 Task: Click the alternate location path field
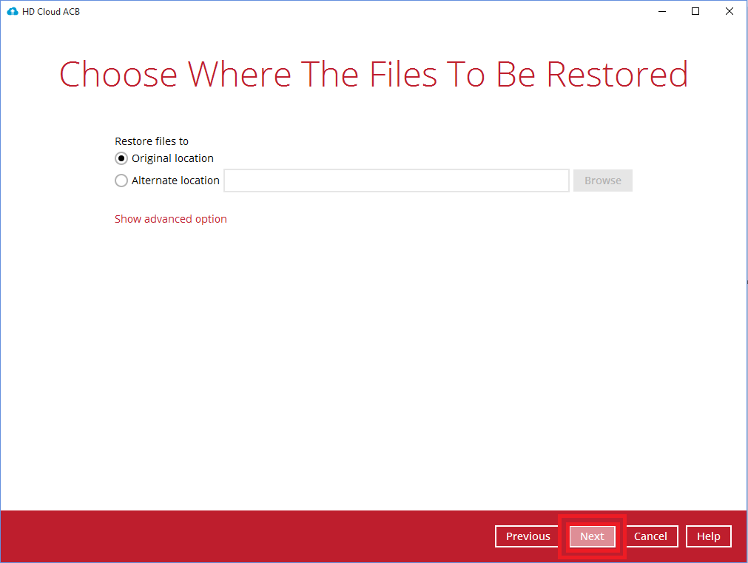[x=397, y=181]
